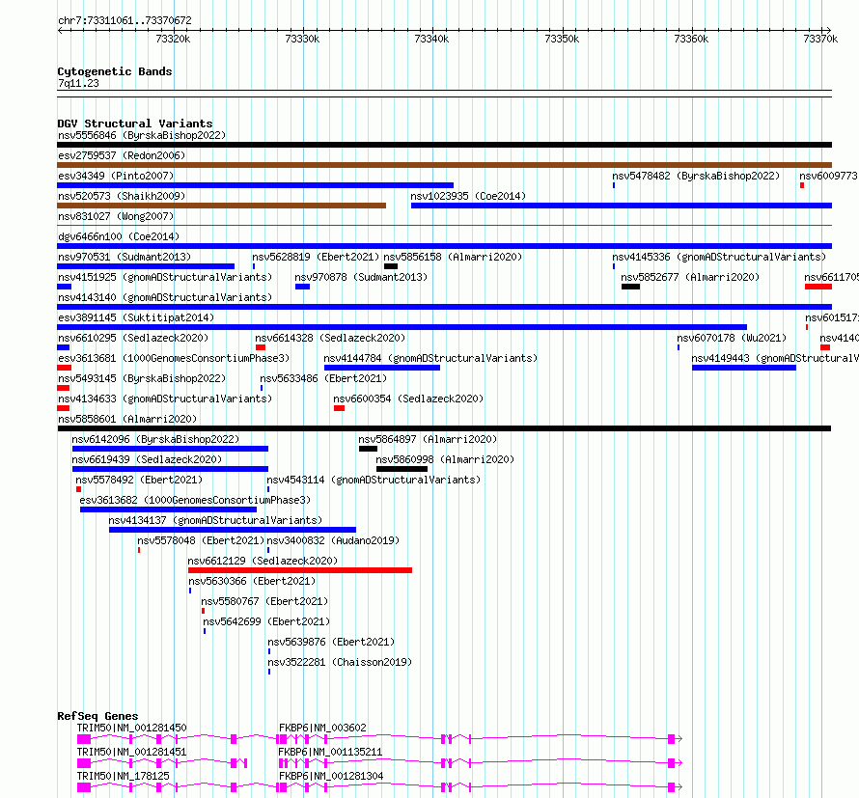Viewport: 859px width, 798px height.
Task: Click the nsv3400832 (Audano2019) label
Action: pyautogui.click(x=333, y=540)
